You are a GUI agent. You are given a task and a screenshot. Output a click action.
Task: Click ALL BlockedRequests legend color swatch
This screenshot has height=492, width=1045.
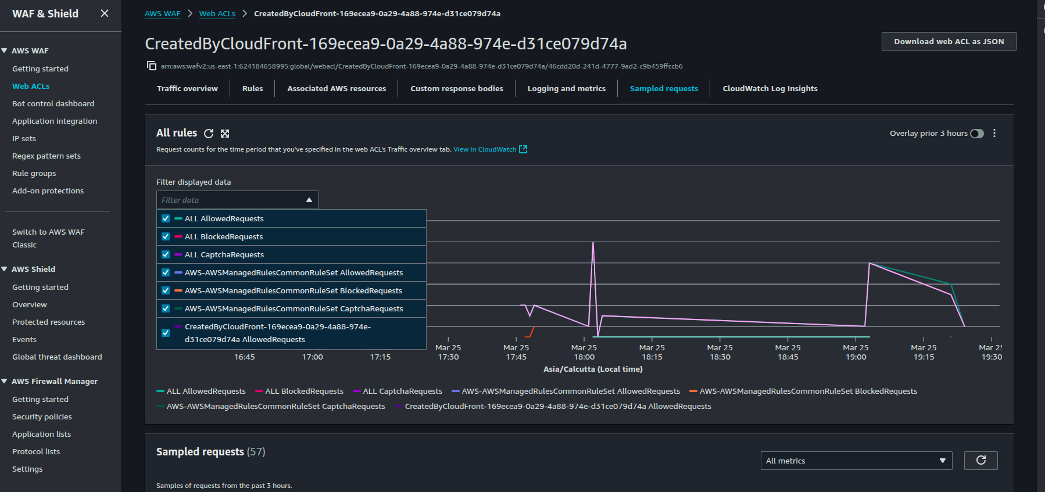pyautogui.click(x=259, y=392)
